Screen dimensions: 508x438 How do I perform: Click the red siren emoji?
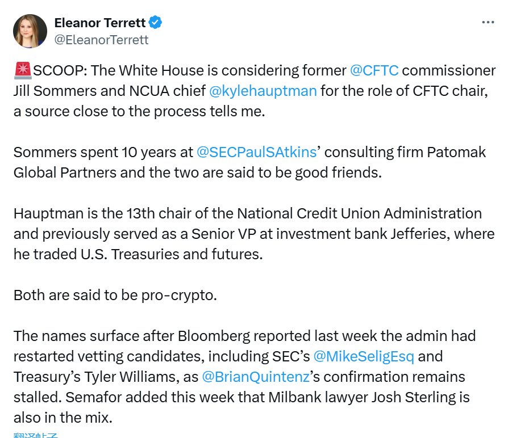(23, 71)
